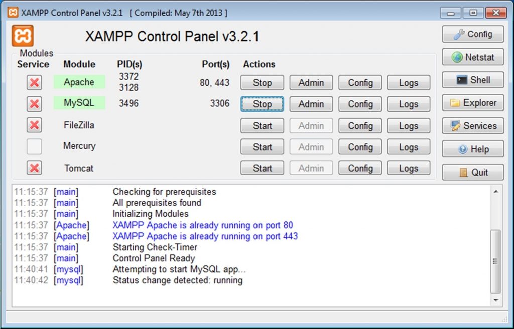The width and height of the screenshot is (514, 329).
Task: Open the Mercury module Config
Action: coord(360,147)
